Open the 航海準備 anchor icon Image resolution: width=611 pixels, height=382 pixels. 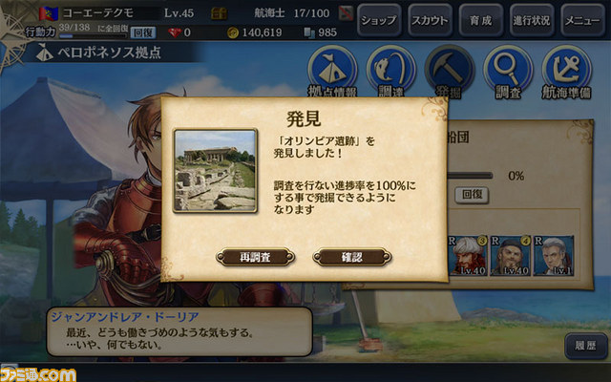[x=566, y=70]
